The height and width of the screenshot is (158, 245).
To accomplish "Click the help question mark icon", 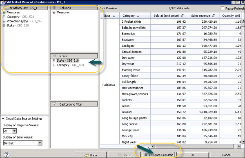I will click(x=7, y=155).
